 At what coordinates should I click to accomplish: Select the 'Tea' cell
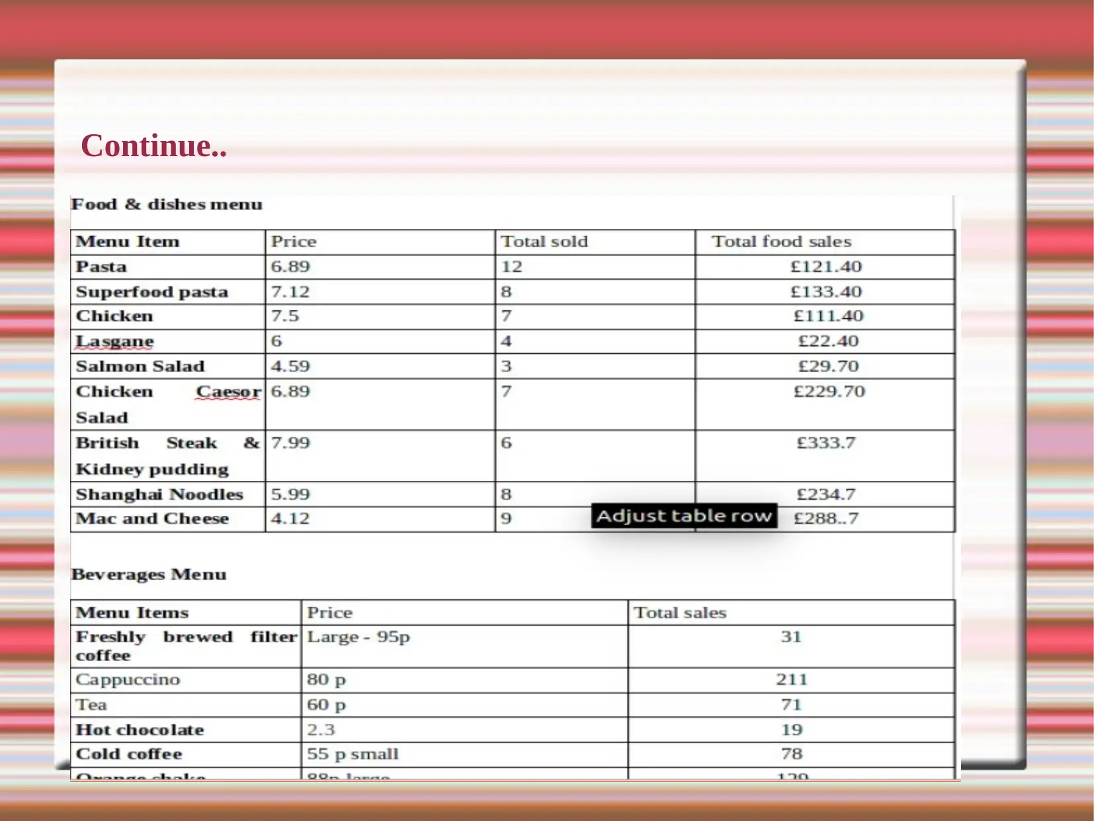click(x=186, y=705)
